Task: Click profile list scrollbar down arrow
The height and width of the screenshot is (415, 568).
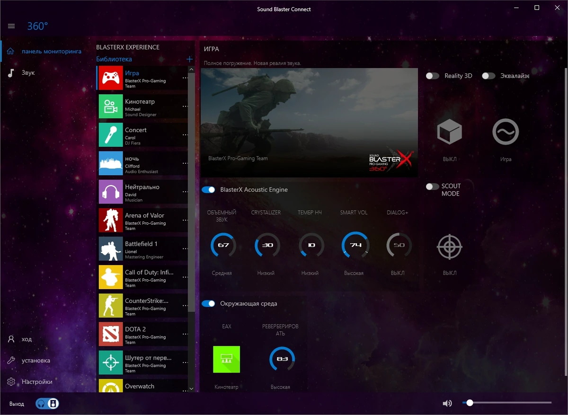Action: point(191,389)
